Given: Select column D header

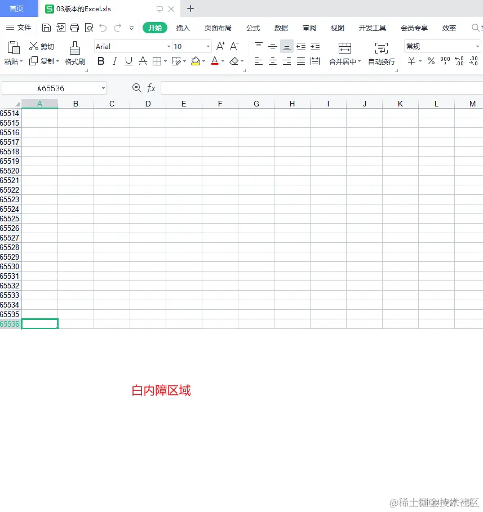Looking at the screenshot, I should (148, 104).
